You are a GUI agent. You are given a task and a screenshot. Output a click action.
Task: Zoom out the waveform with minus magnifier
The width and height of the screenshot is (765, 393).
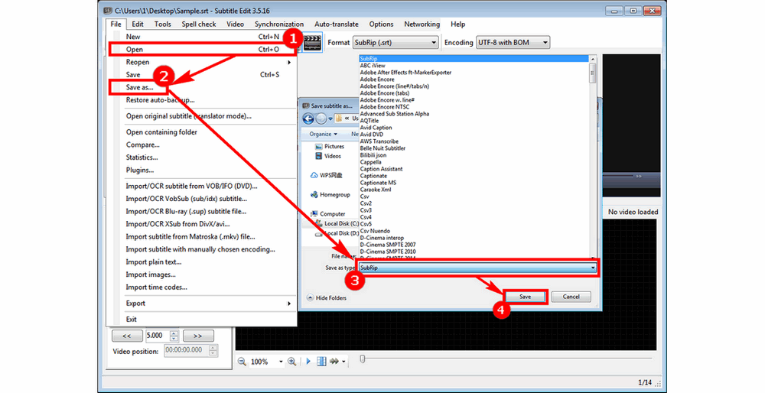pos(242,362)
